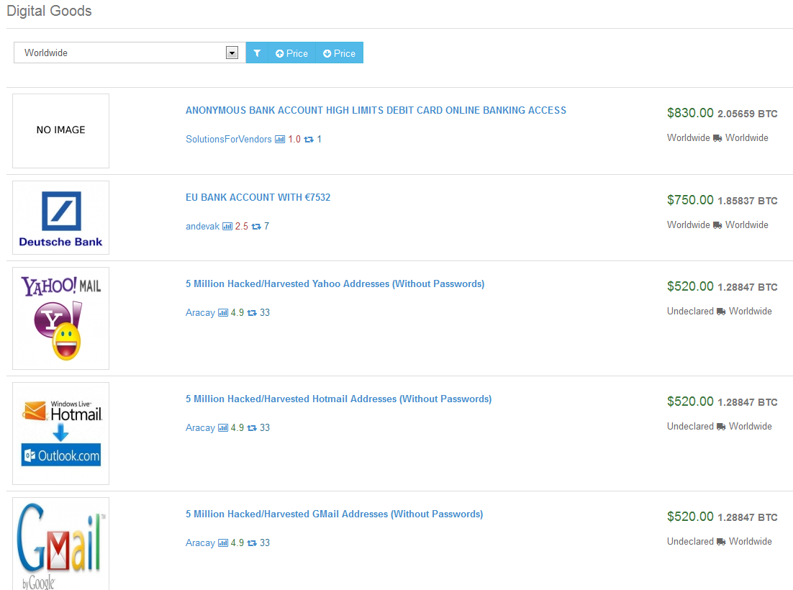
Task: Open the GMail Addresses listing title
Action: tap(335, 514)
